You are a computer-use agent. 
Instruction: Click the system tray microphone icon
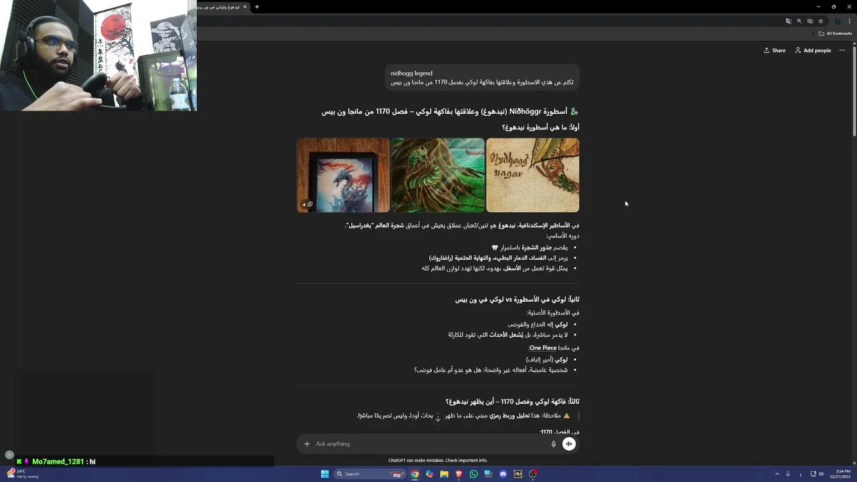(x=788, y=474)
